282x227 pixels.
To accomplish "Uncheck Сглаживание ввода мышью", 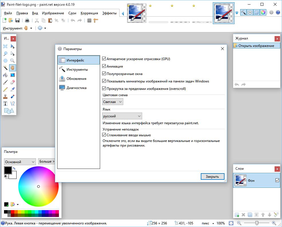I will click(x=104, y=135).
